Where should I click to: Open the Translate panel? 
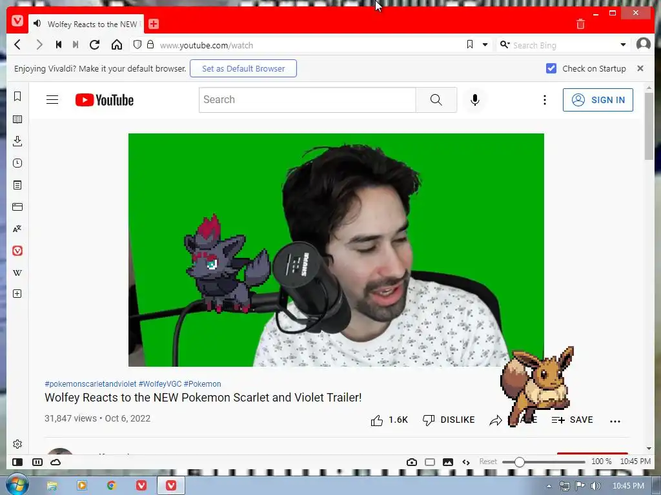(x=17, y=229)
